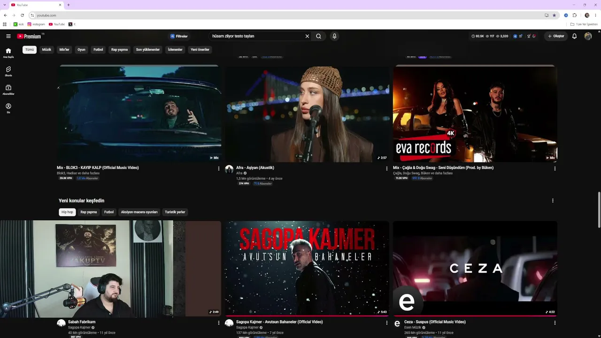Image resolution: width=601 pixels, height=338 pixels.
Task: Select the Müzik filter chip
Action: pyautogui.click(x=46, y=49)
